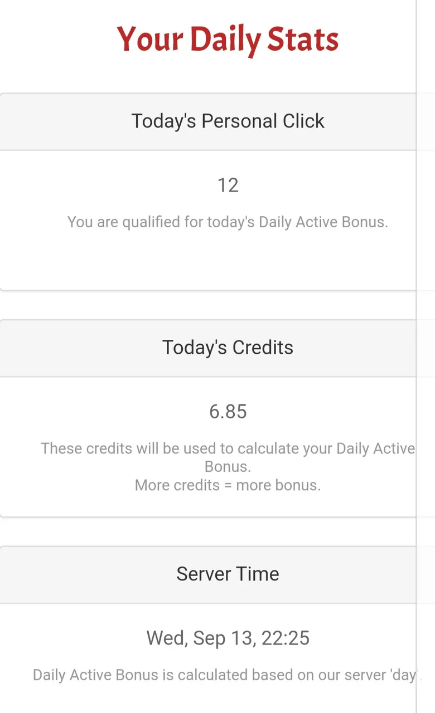This screenshot has width=435, height=713.
Task: Click the vertical scrollbar at the right edge
Action: (426, 356)
